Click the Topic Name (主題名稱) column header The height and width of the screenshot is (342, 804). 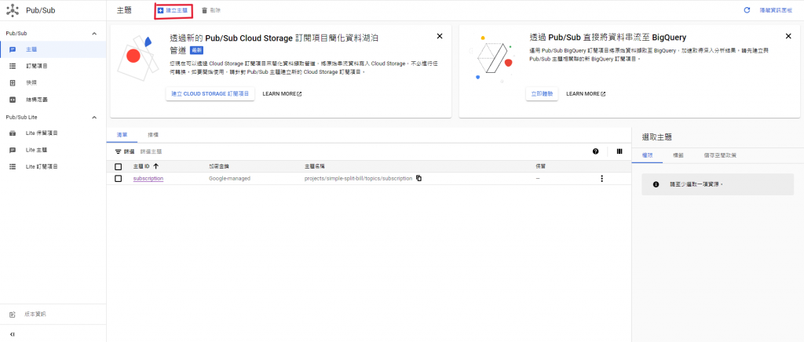314,166
